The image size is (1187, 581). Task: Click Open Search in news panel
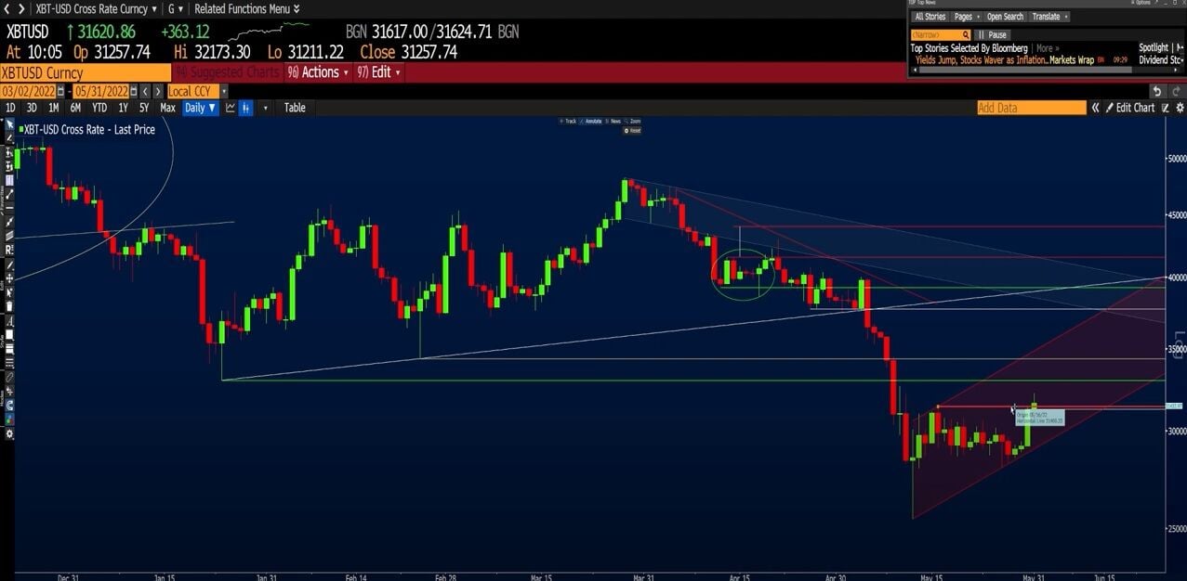[x=1005, y=17]
